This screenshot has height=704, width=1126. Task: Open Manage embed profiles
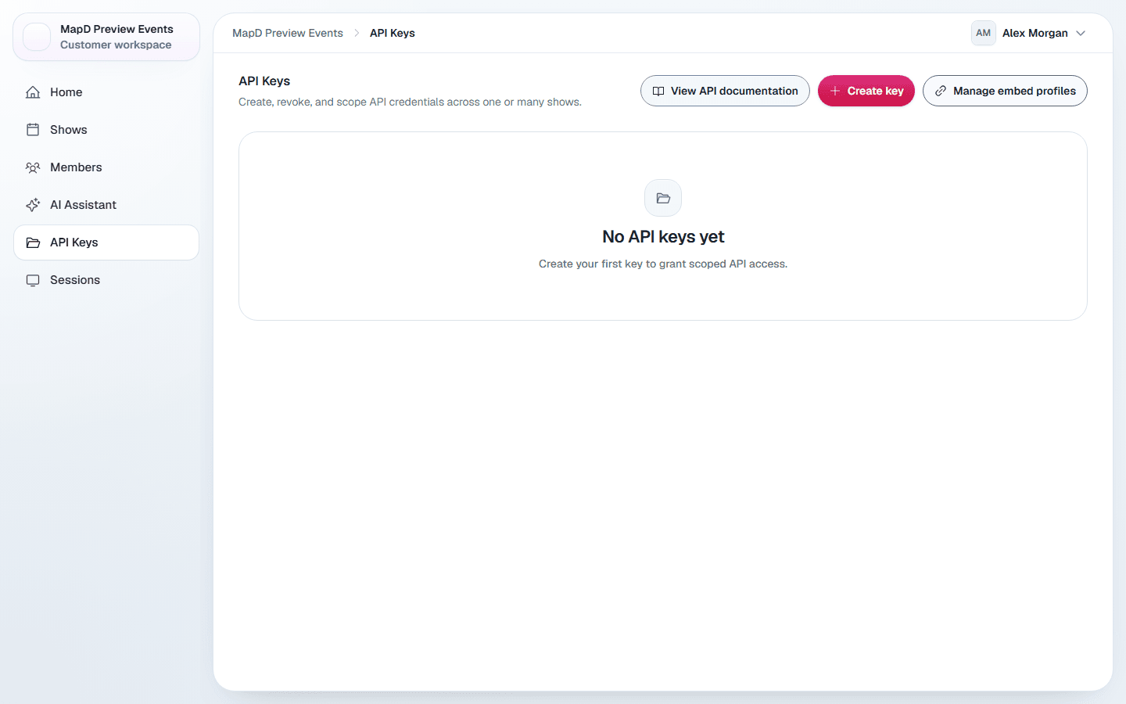coord(1005,91)
